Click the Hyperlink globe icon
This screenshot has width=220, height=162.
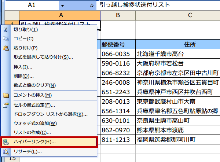pos(6,142)
